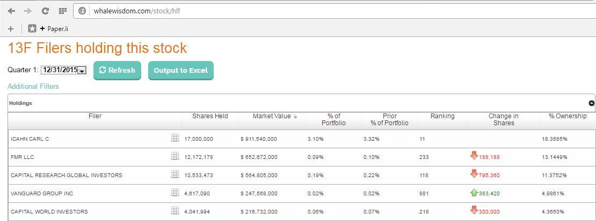Click the green up arrow beside 383,420
Viewport: 596px width, 221px height.
click(x=474, y=192)
